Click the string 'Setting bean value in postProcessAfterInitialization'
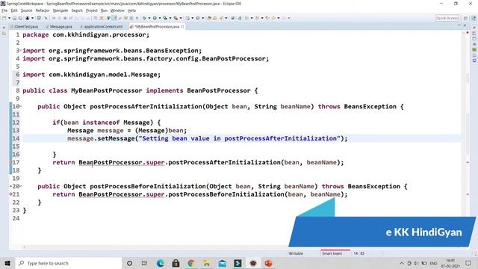This screenshot has height=269, width=478. [239, 138]
